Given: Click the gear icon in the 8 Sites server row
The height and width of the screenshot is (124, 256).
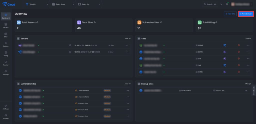Looking at the screenshot, I should point(70,52).
